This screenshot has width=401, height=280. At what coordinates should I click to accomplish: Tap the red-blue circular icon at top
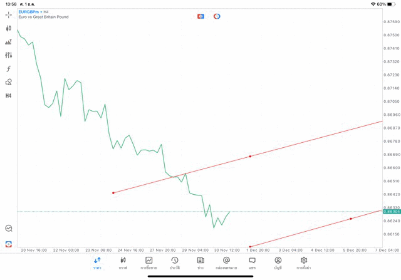(217, 16)
